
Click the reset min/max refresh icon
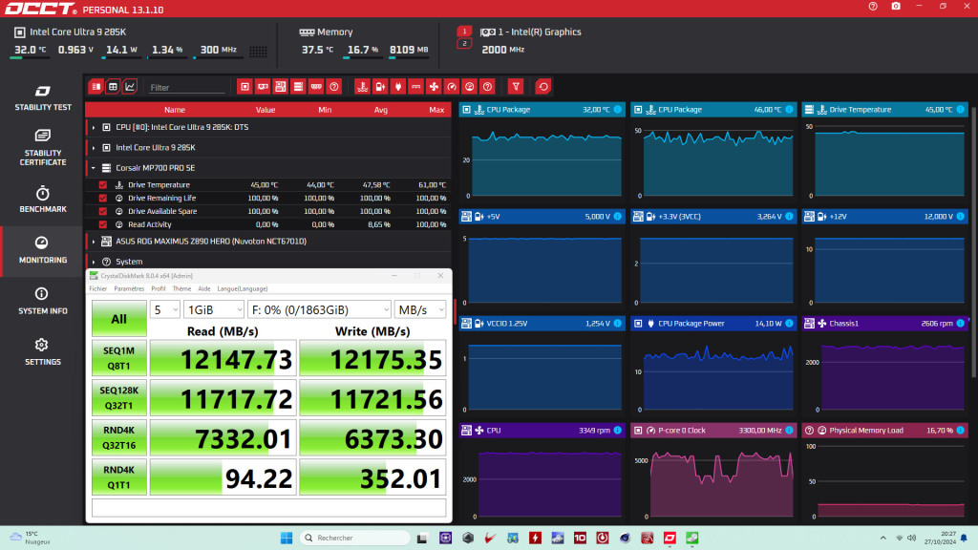[x=543, y=87]
